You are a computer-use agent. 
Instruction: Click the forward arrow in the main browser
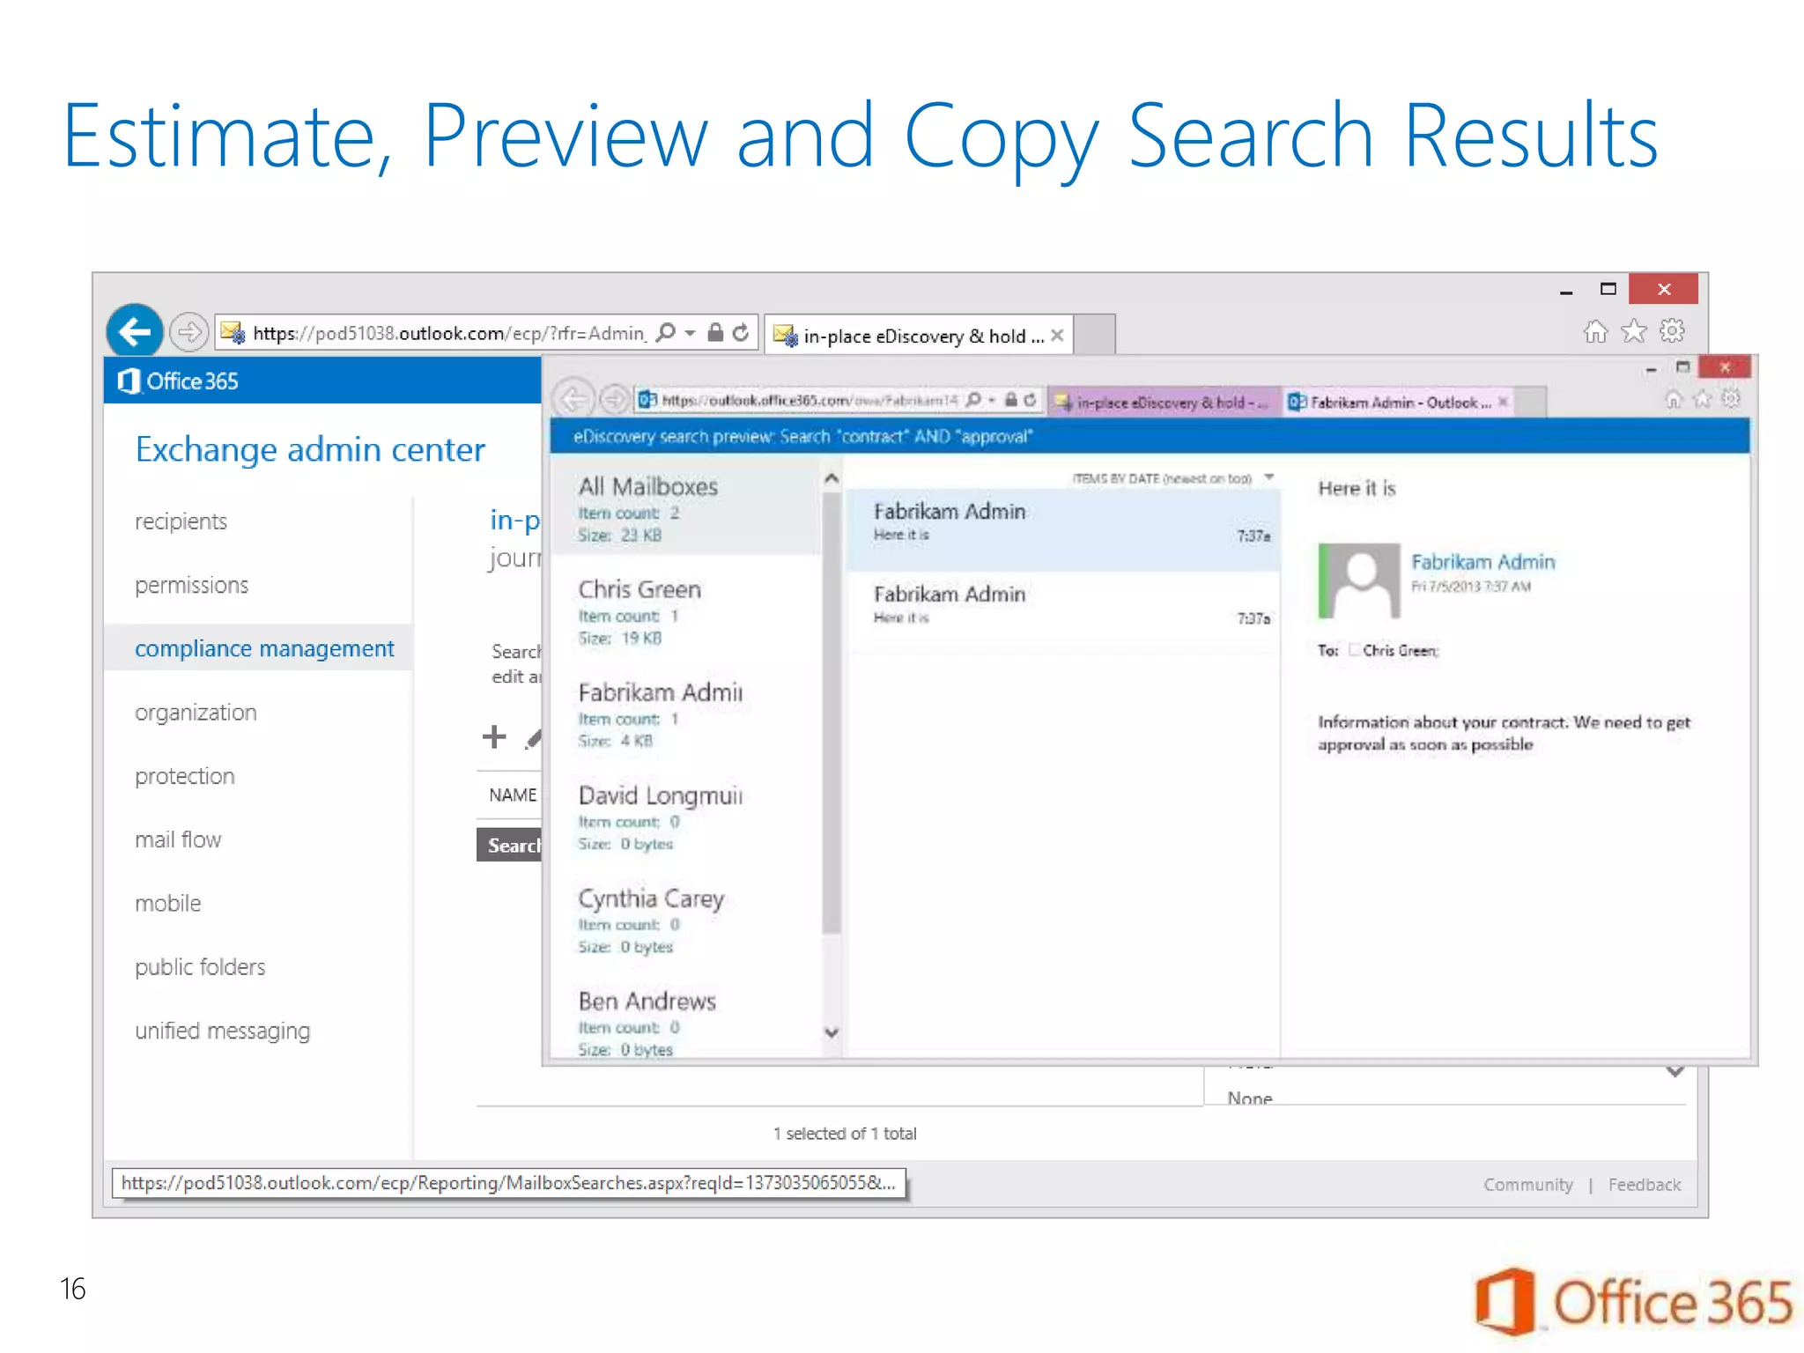(x=189, y=333)
